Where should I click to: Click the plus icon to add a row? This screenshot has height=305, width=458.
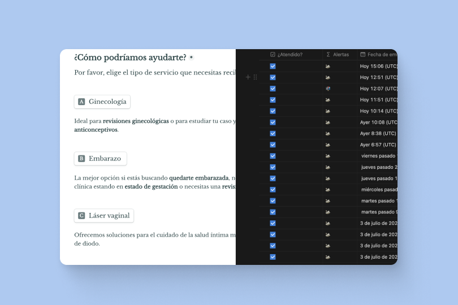click(x=248, y=77)
